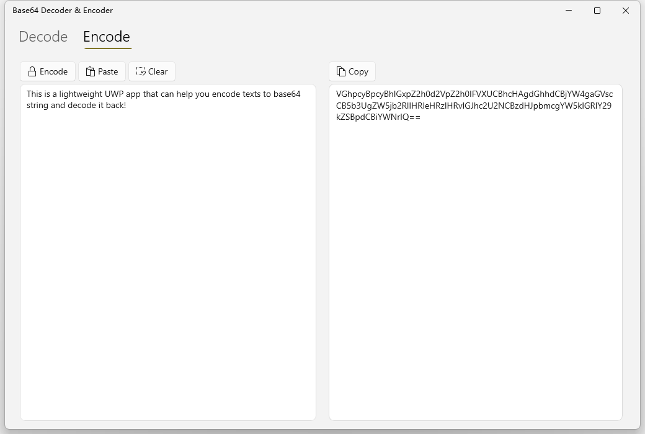Click 'string and decode it back!' line in input
This screenshot has height=434, width=645.
point(76,106)
